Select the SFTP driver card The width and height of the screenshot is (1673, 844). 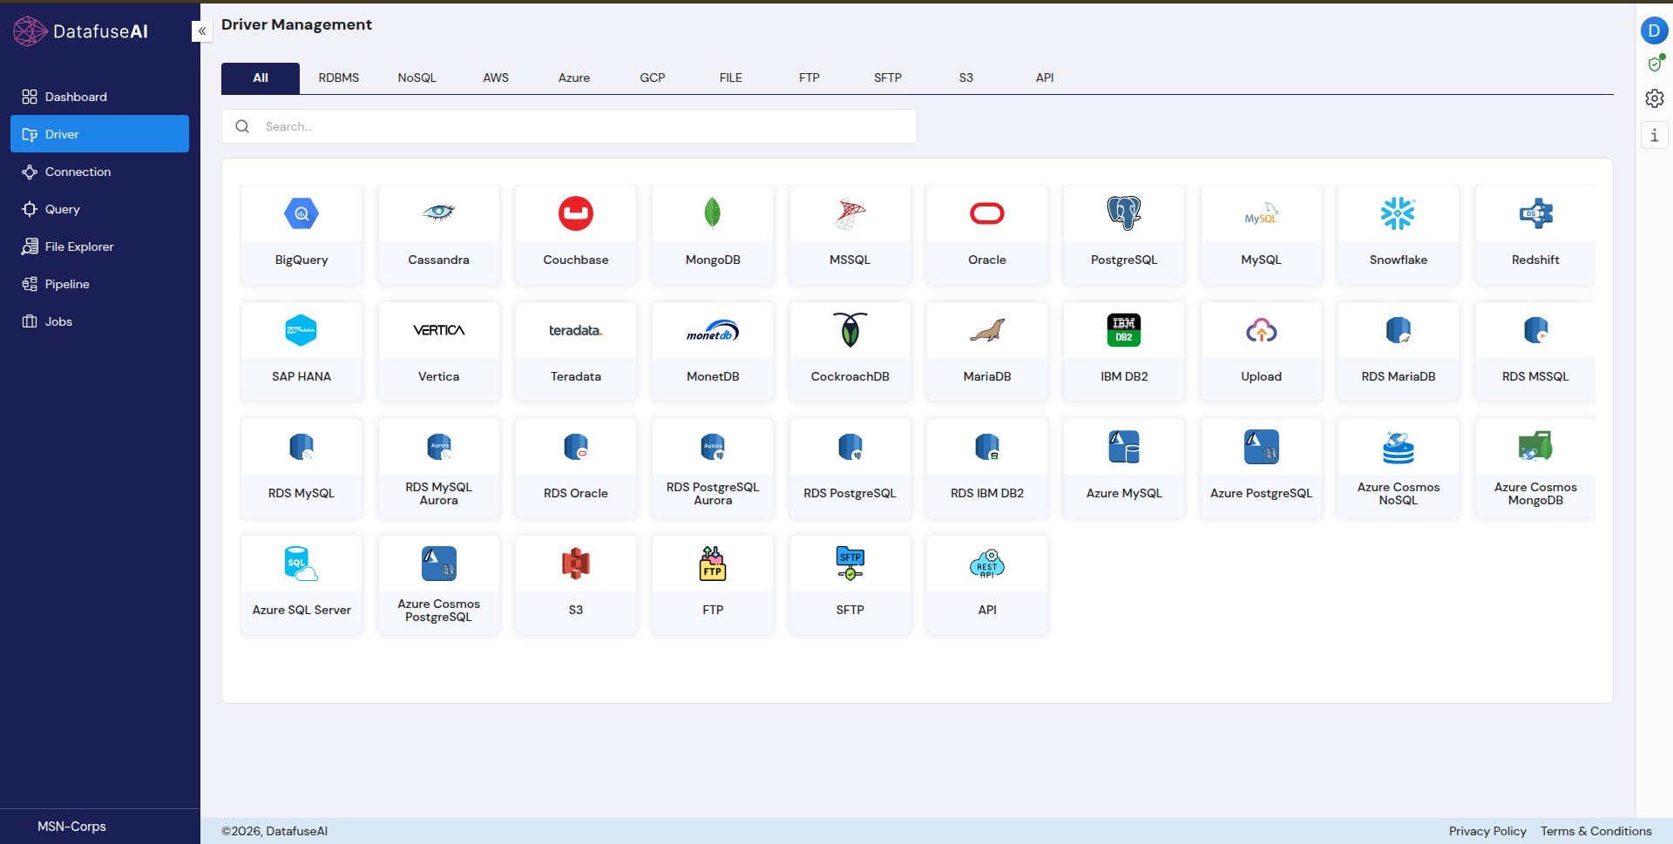tap(850, 585)
